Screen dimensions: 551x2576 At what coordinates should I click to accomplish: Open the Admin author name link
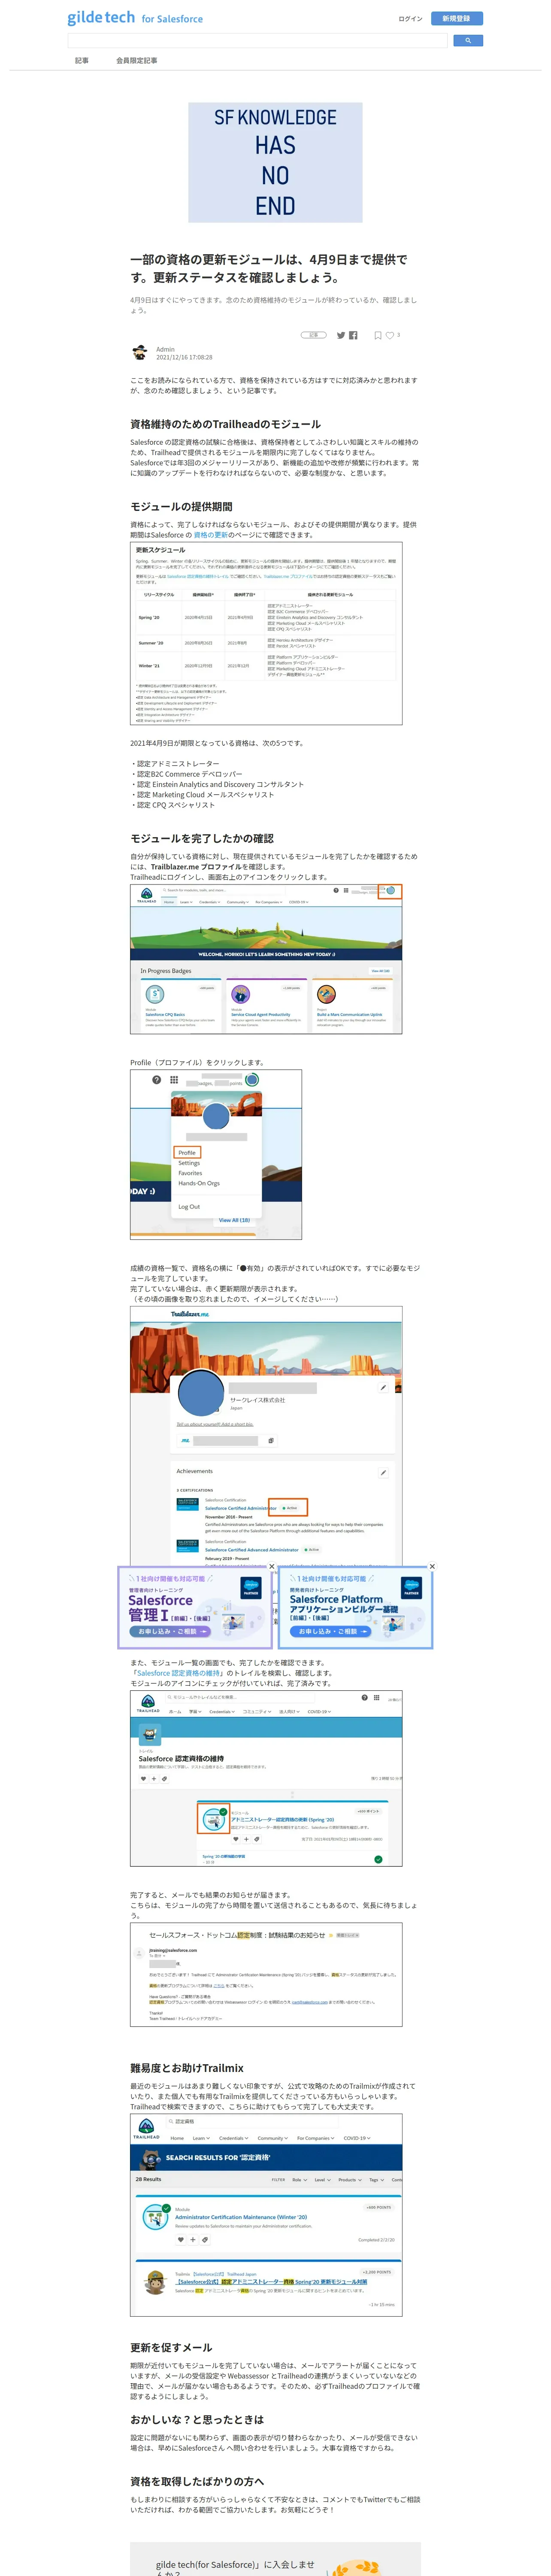coord(165,349)
